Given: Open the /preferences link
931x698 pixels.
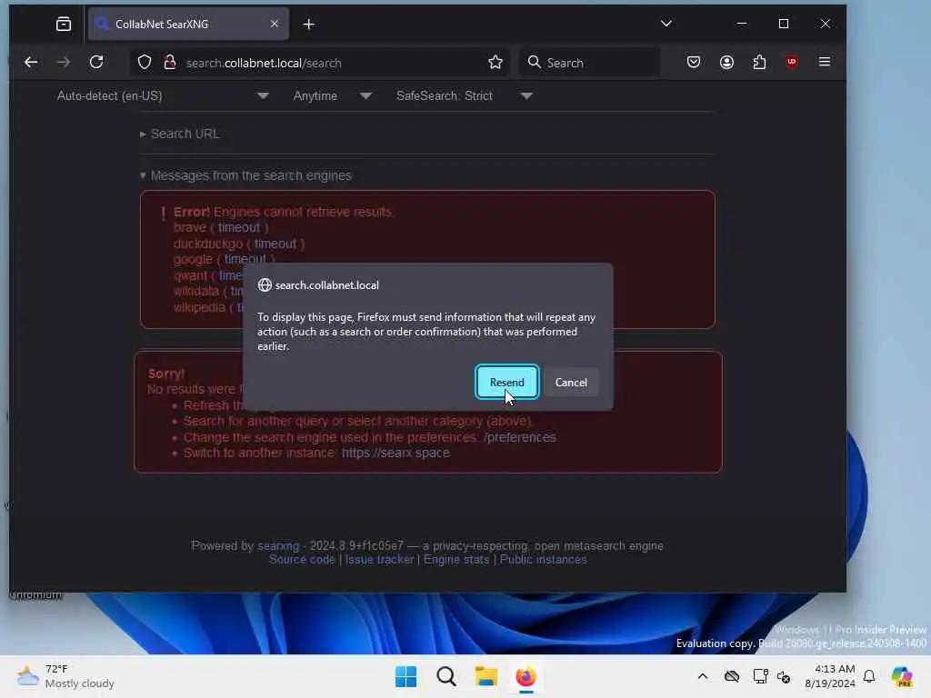Looking at the screenshot, I should pyautogui.click(x=520, y=437).
